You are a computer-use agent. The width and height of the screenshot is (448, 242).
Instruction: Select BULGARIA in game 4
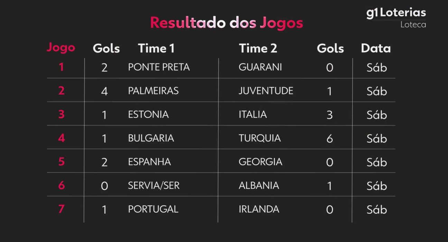click(151, 138)
